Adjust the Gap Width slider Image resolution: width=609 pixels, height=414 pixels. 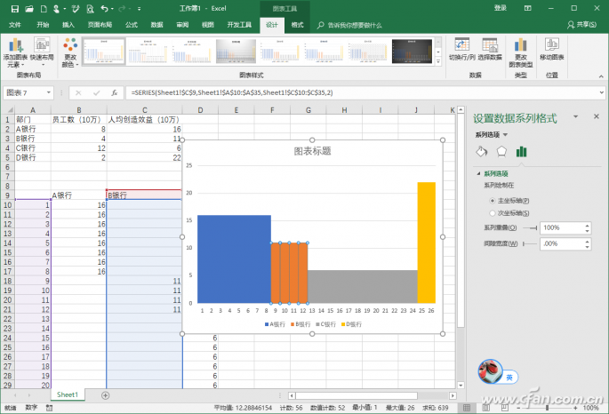(530, 243)
